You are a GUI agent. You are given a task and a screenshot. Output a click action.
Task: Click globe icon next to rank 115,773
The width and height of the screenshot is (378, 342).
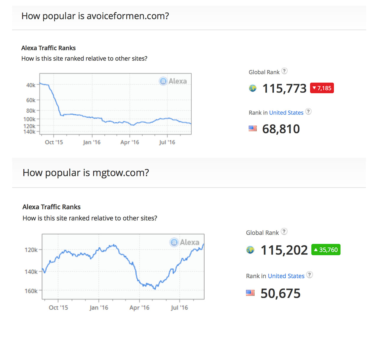click(x=253, y=88)
